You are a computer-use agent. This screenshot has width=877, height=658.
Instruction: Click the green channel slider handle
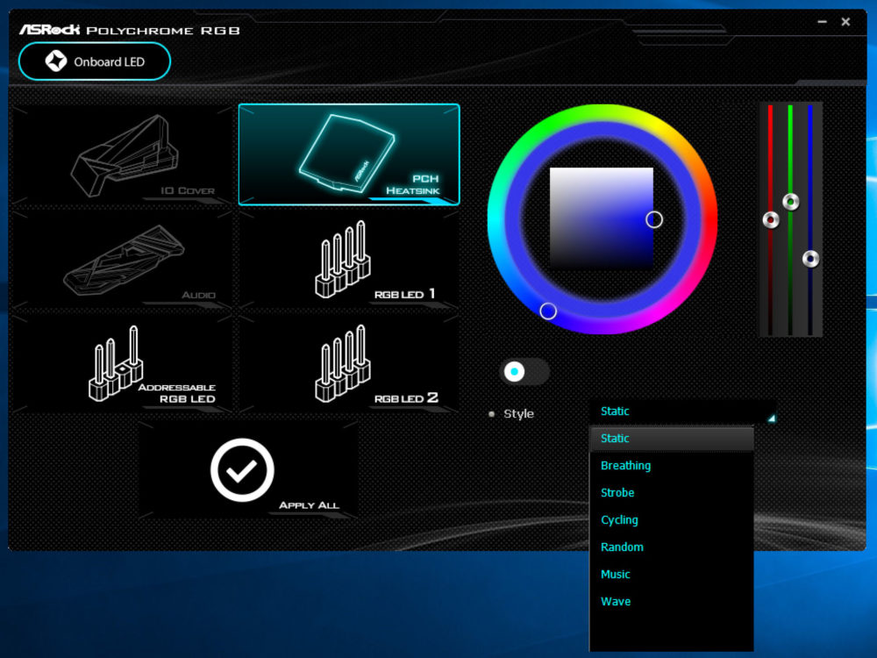click(790, 202)
